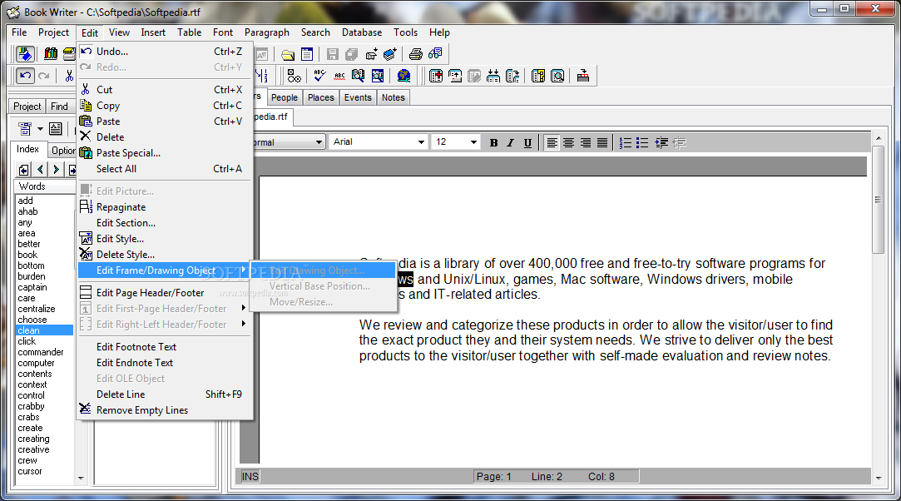Click the scissors cut toolbar icon
This screenshot has height=501, width=901.
69,75
